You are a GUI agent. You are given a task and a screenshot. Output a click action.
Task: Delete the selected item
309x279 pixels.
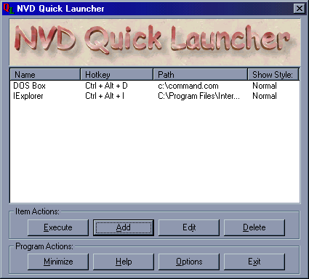(254, 227)
